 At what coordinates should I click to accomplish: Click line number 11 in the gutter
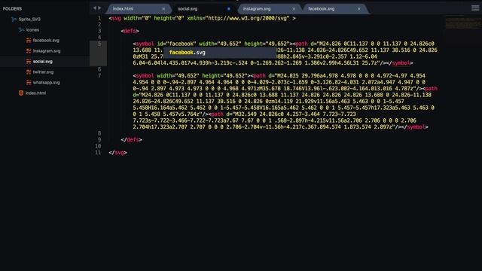click(x=98, y=152)
